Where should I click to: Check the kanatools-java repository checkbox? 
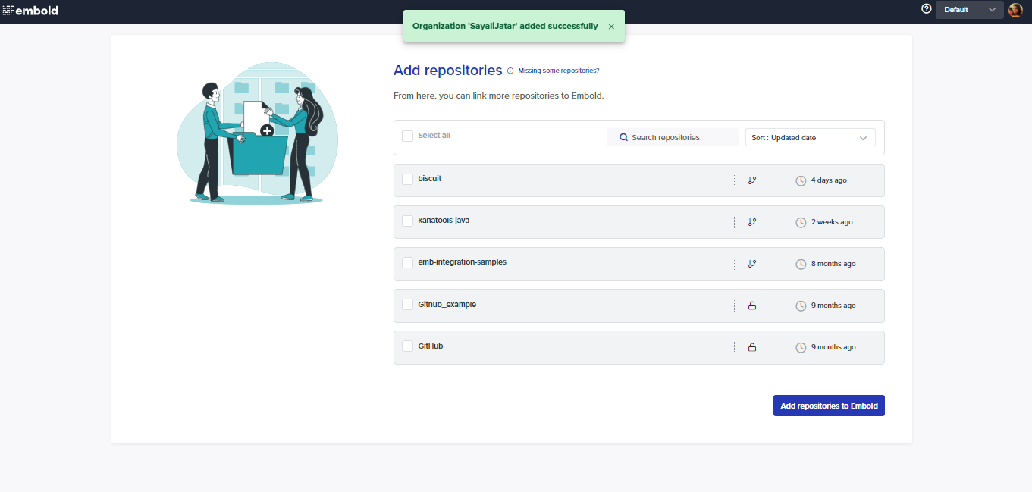(x=407, y=221)
